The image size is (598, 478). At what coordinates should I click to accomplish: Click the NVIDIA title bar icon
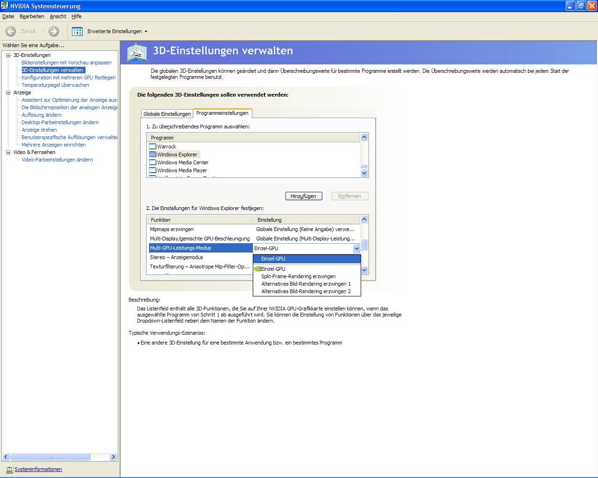(5, 6)
